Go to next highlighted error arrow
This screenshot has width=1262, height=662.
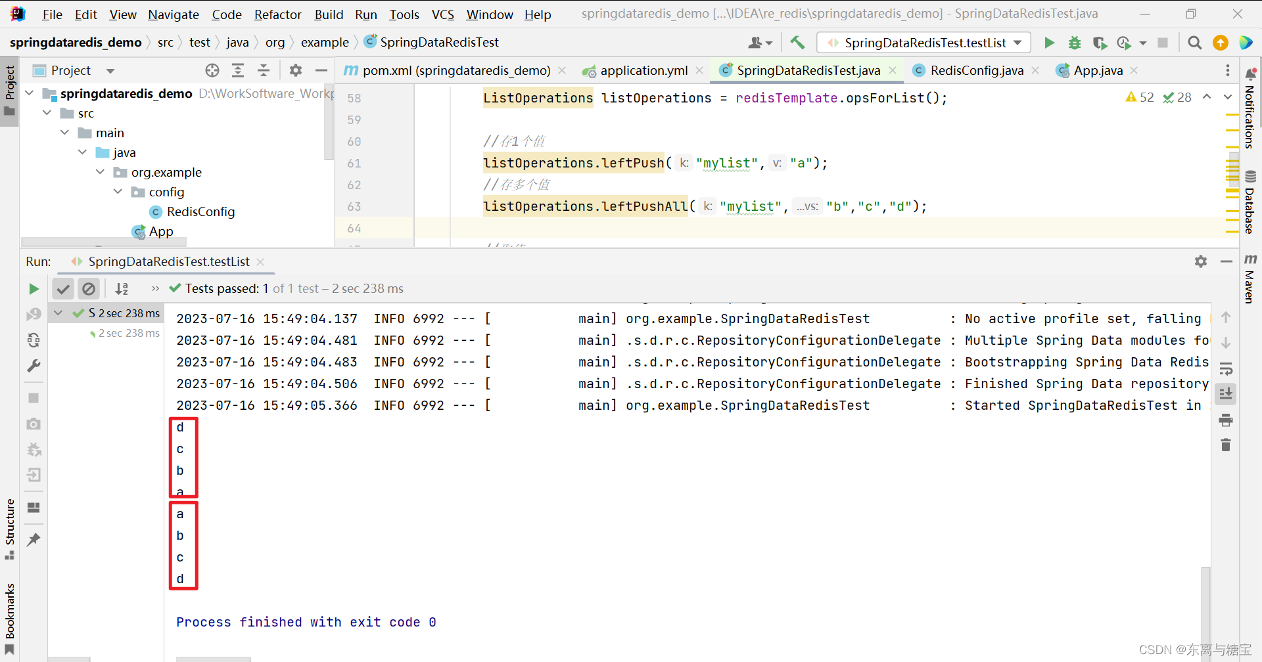(x=1228, y=97)
